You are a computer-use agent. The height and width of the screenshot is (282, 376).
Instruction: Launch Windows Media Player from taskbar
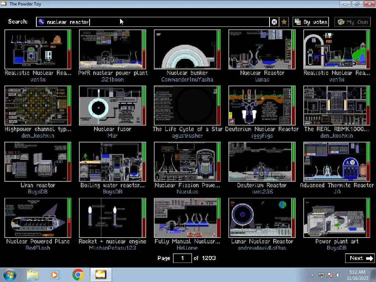click(x=55, y=275)
